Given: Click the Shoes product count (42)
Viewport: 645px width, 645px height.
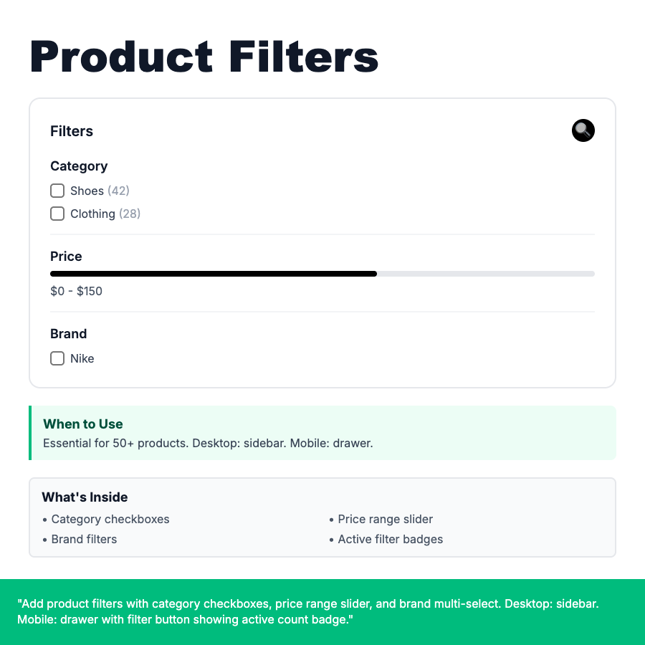Looking at the screenshot, I should [x=119, y=191].
